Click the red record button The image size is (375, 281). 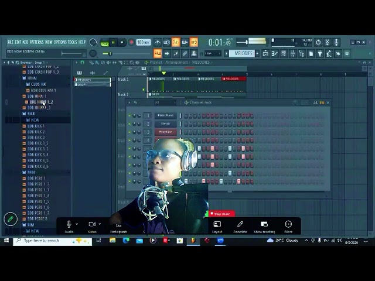[131, 43]
